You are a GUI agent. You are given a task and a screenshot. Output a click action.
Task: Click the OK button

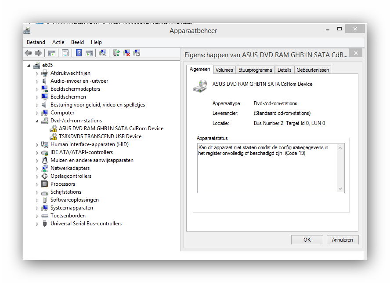[307, 240]
